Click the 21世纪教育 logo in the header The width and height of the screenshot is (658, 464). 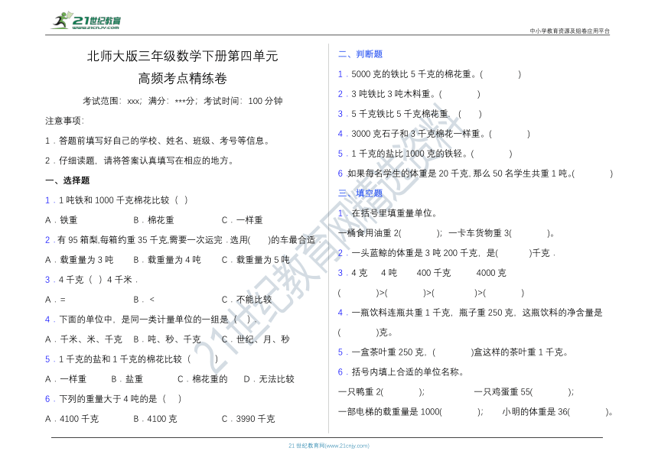tap(86, 21)
